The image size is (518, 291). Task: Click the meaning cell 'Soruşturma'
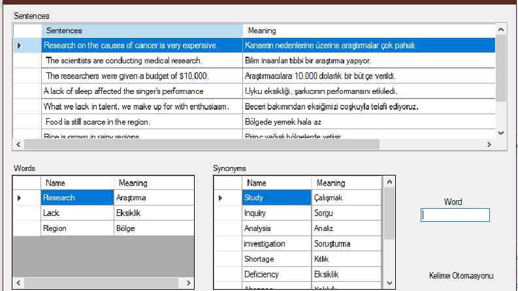(x=347, y=243)
